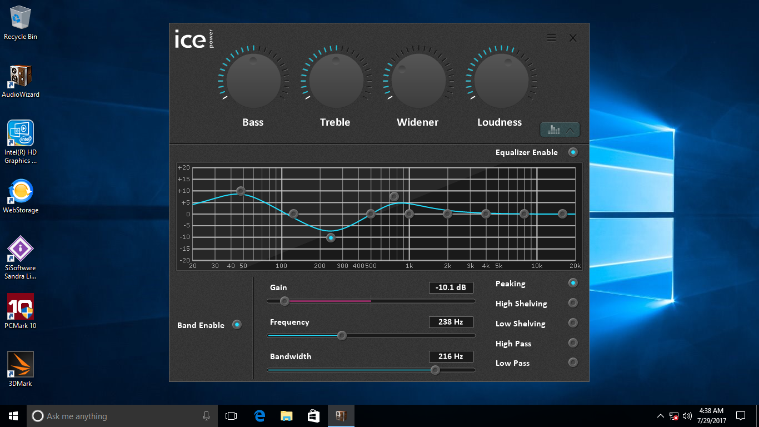
Task: Select Low Shelving filter type
Action: [x=573, y=323]
